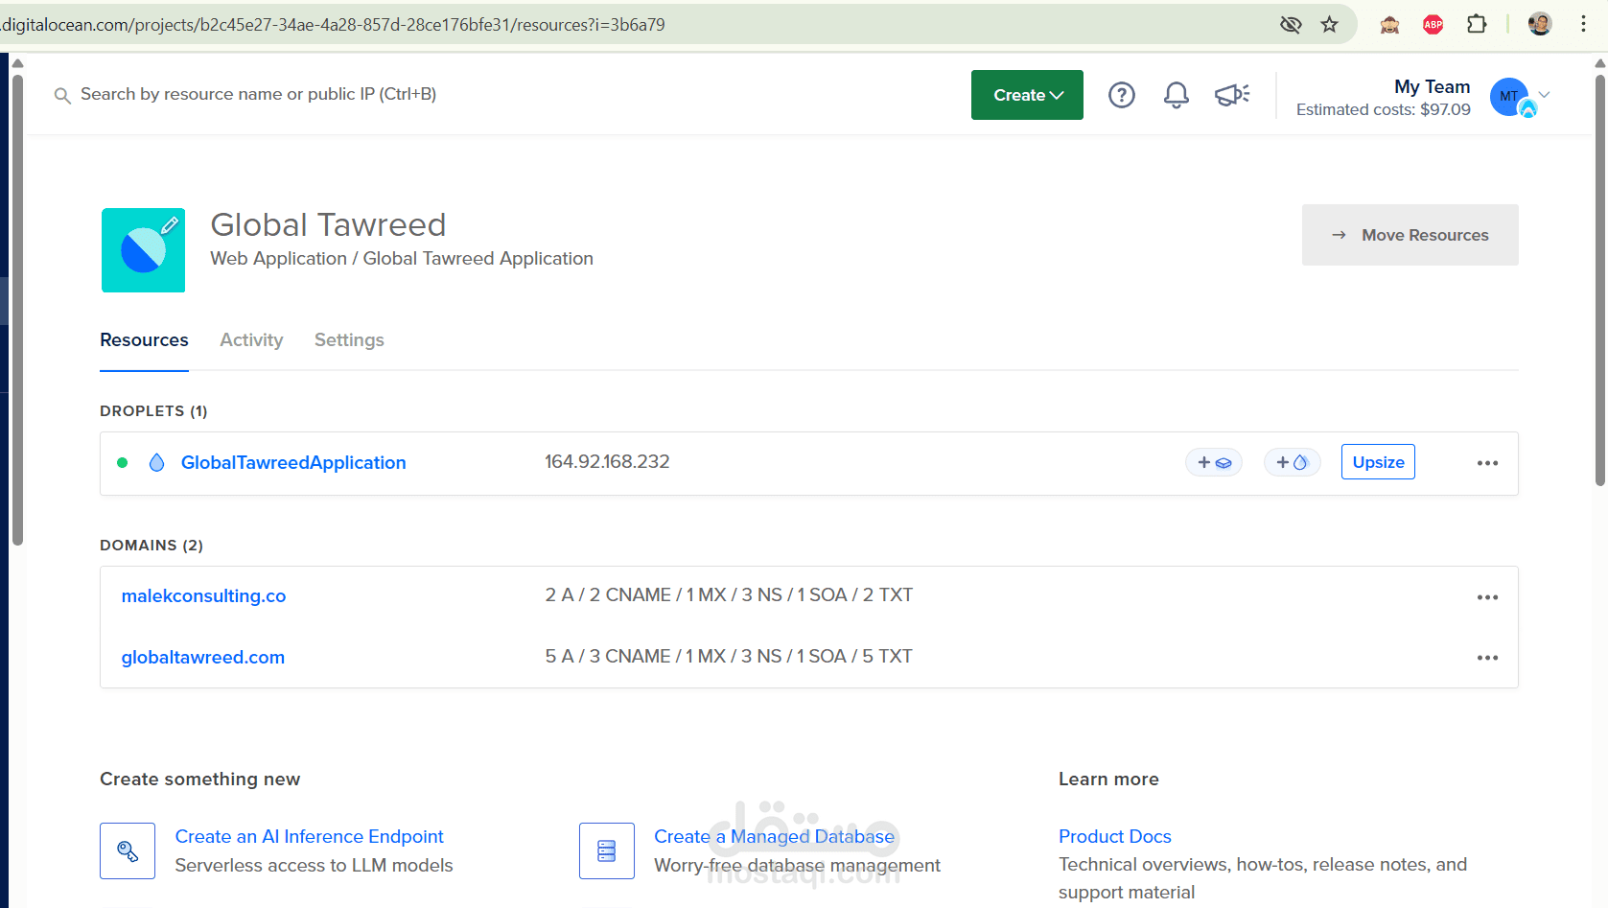Screen dimensions: 1608x908
Task: Open the malekconsulting.co domain
Action: coord(203,596)
